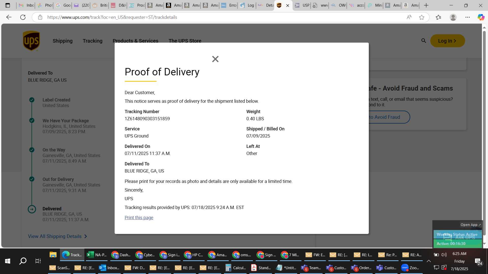Open the clock and date flyout
Screen dimensions: 488x274
click(460, 261)
